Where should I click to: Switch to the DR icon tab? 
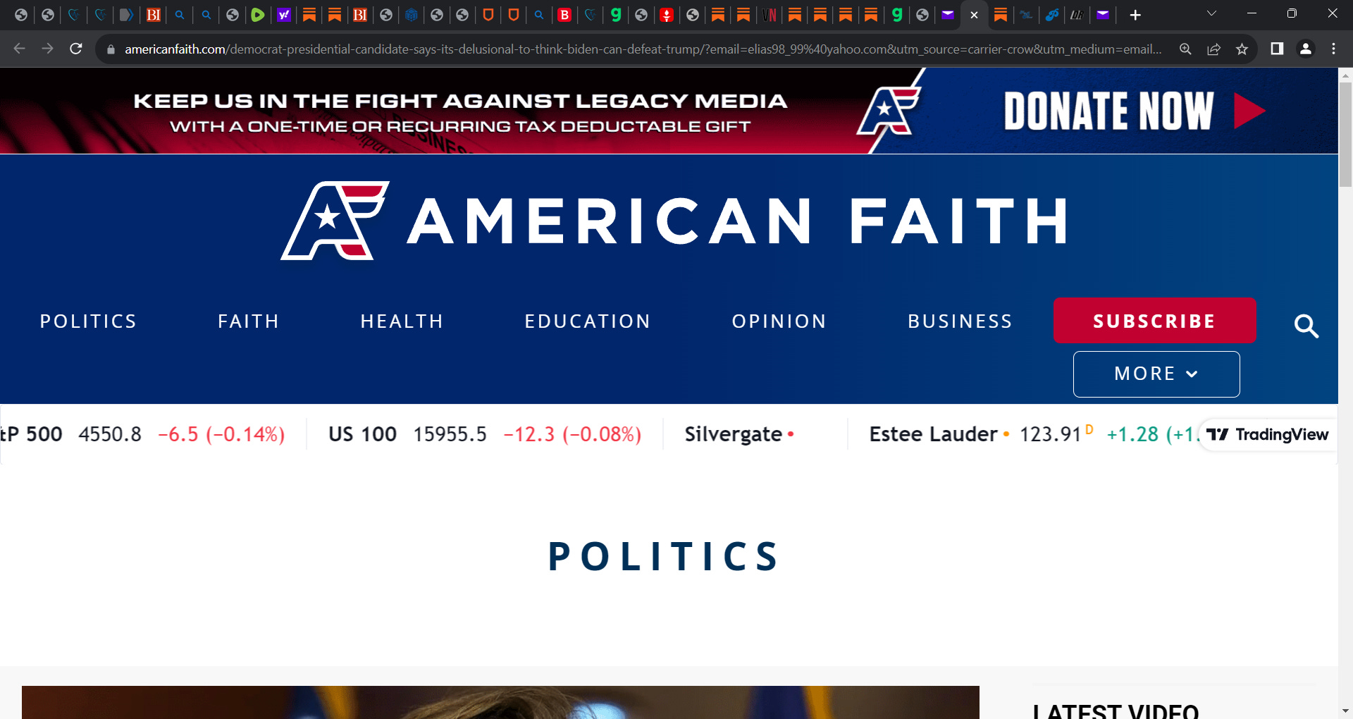[x=1077, y=15]
